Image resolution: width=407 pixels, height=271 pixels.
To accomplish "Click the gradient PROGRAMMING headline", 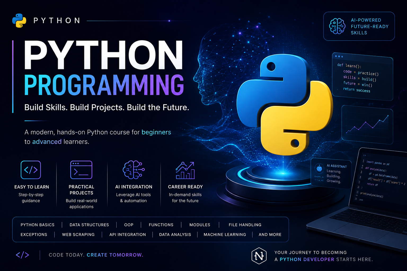I will pyautogui.click(x=104, y=85).
